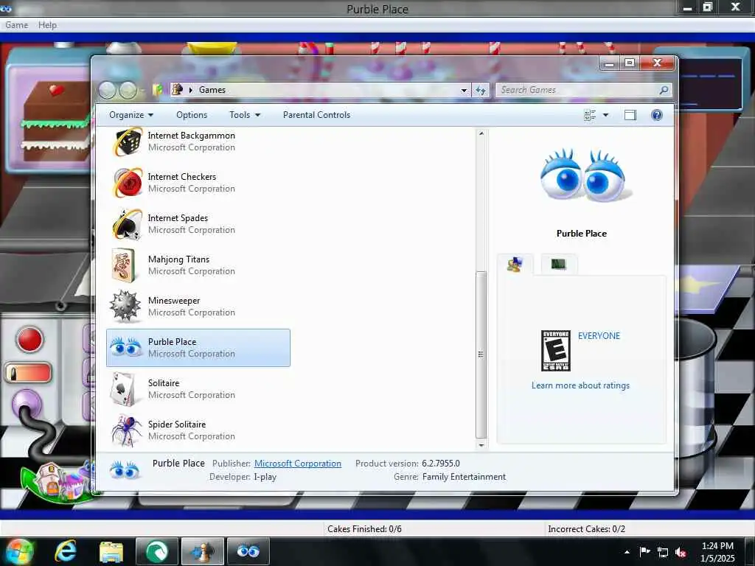Click the Options toolbar item
Viewport: 755px width, 566px height.
pyautogui.click(x=192, y=115)
